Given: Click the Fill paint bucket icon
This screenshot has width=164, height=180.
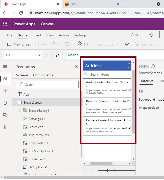Looking at the screenshot, I should 80,44.
